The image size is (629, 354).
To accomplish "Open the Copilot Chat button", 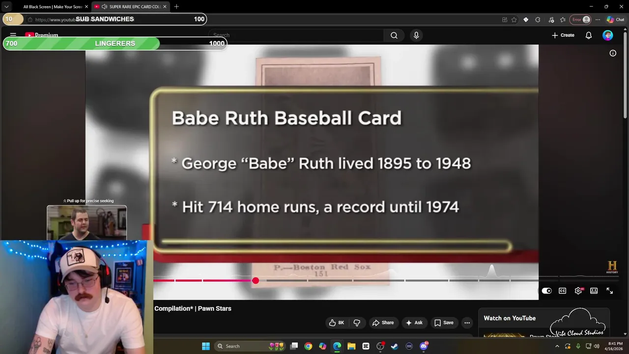I will pos(615,20).
